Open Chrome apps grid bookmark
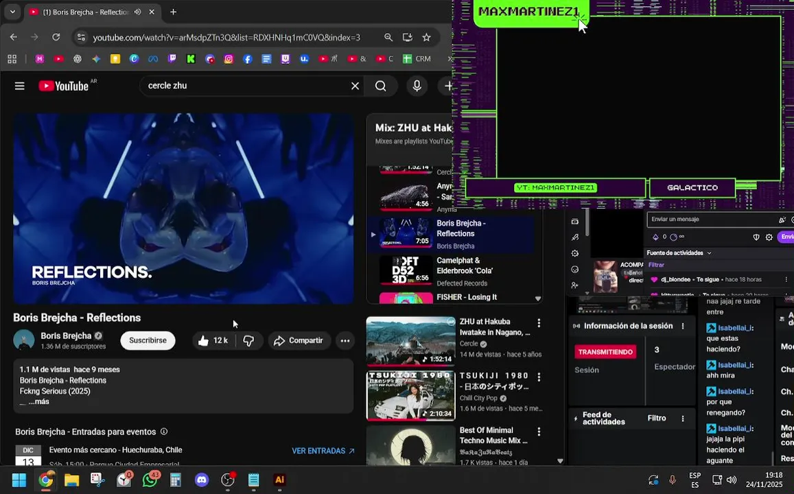 point(12,59)
